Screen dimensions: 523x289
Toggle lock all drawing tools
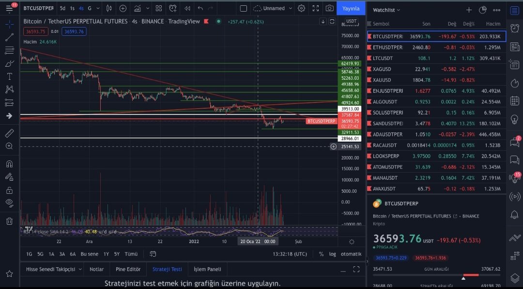pos(9,190)
